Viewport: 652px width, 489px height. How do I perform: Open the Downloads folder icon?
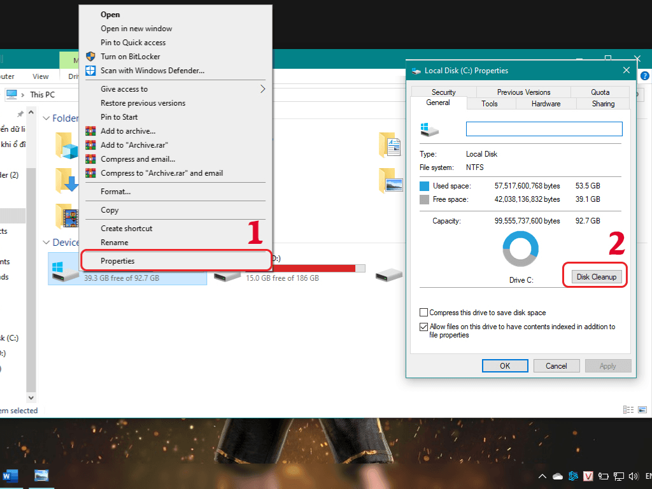click(66, 181)
